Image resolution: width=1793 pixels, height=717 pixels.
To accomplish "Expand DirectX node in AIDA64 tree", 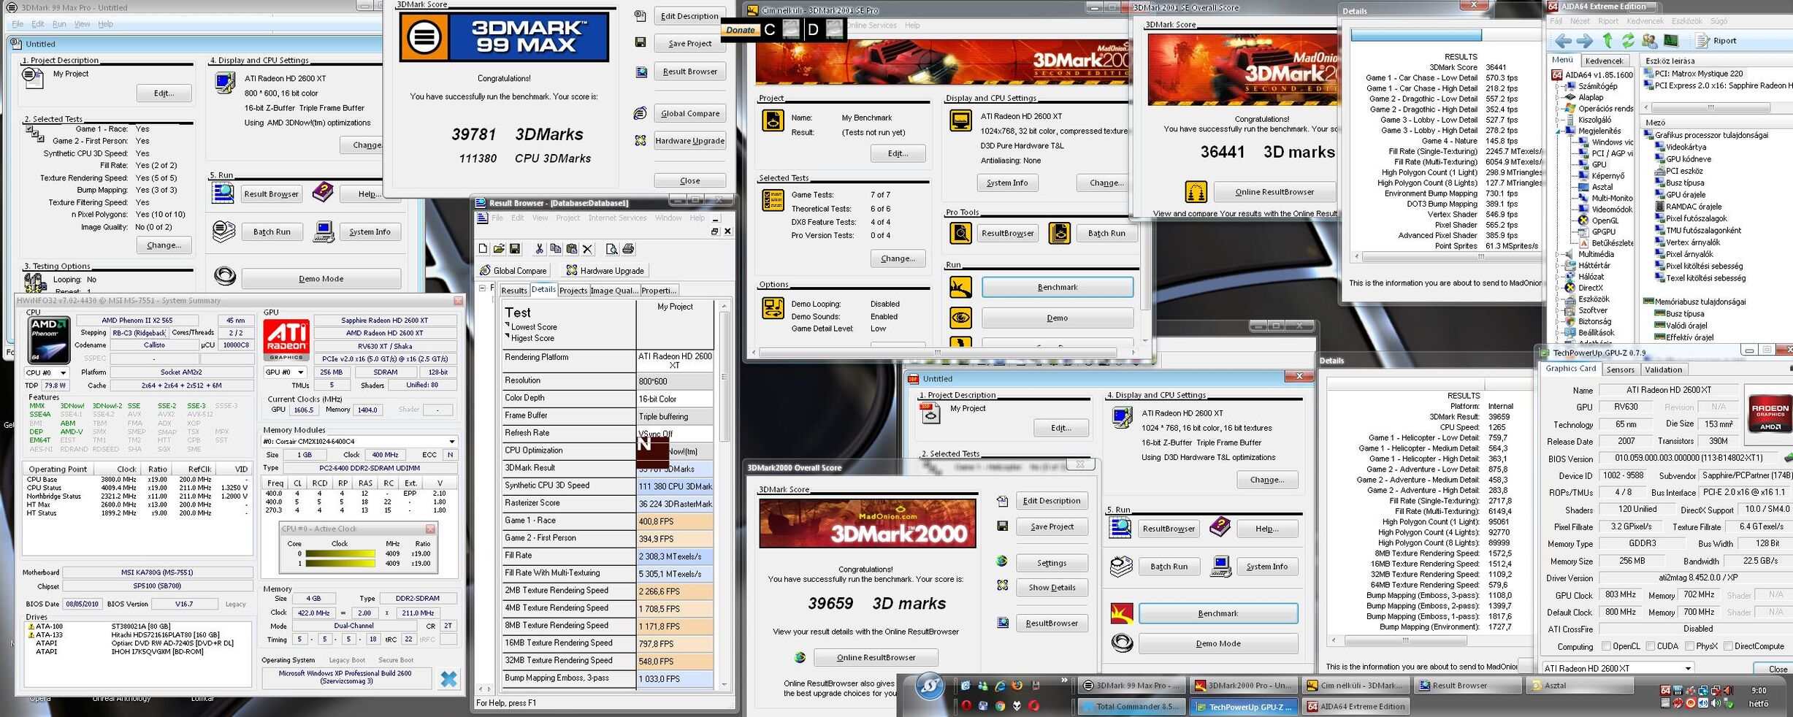I will [1557, 288].
